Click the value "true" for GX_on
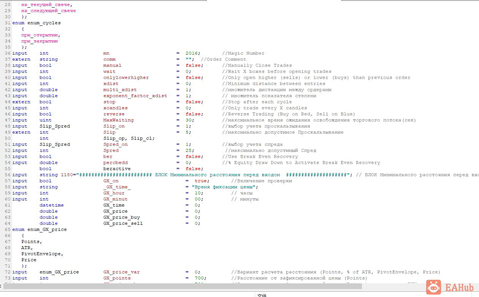 point(201,181)
